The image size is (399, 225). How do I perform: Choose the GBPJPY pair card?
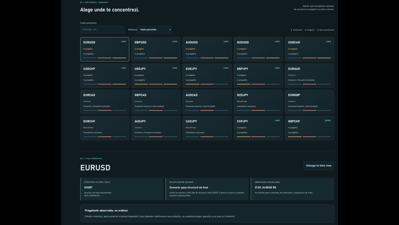tap(258, 76)
